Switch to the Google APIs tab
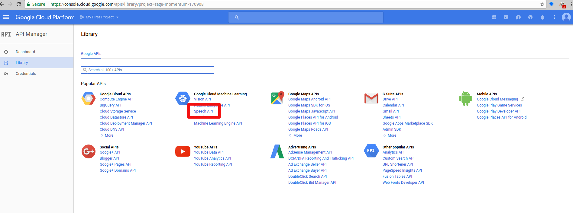The height and width of the screenshot is (213, 573). pyautogui.click(x=91, y=54)
